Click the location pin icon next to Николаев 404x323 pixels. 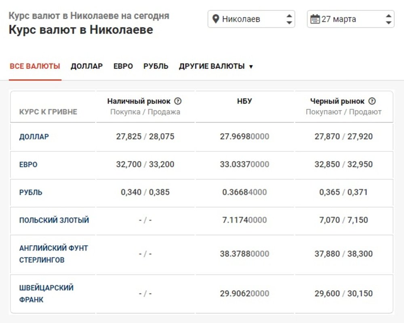pyautogui.click(x=216, y=19)
